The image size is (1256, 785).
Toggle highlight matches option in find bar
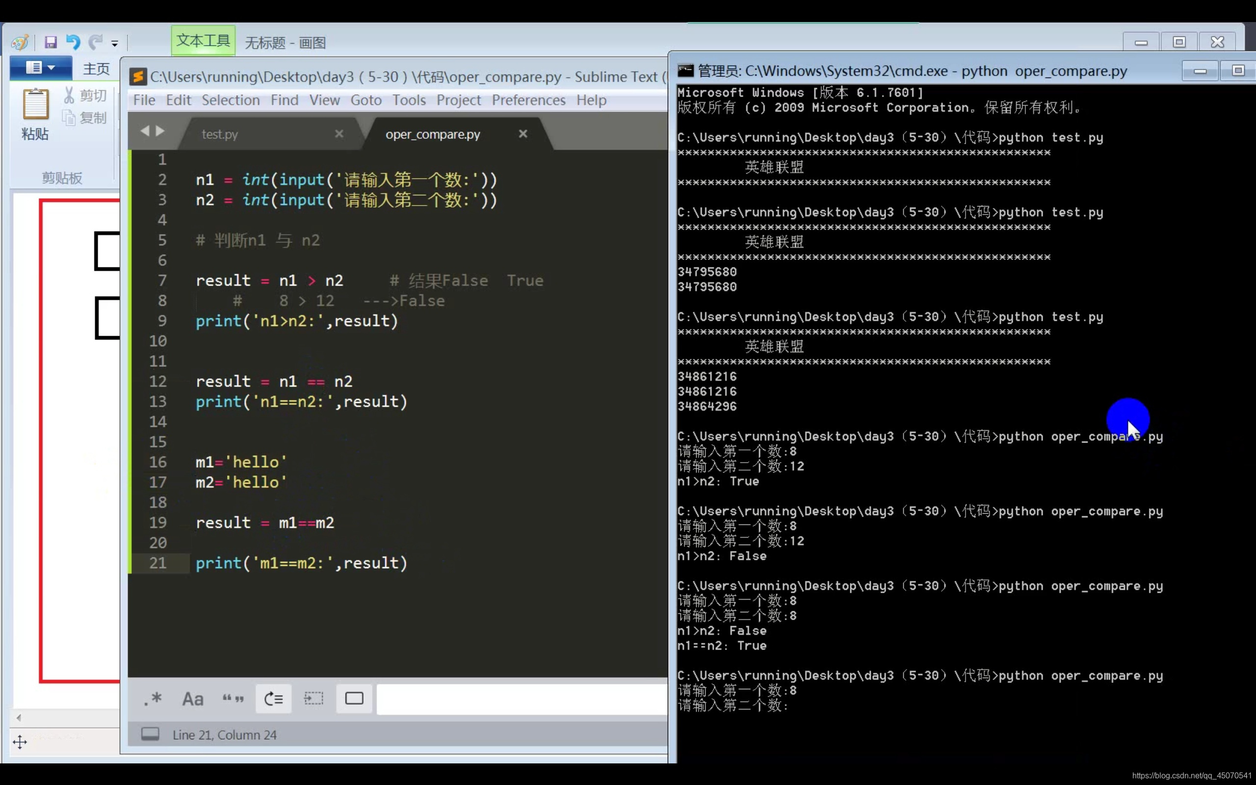click(354, 699)
